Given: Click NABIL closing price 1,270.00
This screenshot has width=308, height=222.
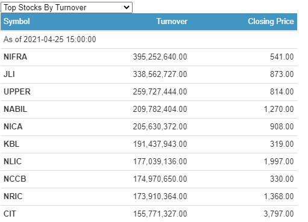Looking at the screenshot, I should tap(278, 109).
